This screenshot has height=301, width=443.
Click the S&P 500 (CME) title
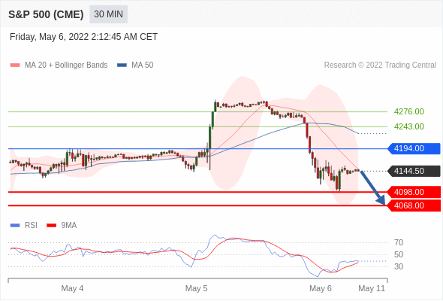coord(46,14)
